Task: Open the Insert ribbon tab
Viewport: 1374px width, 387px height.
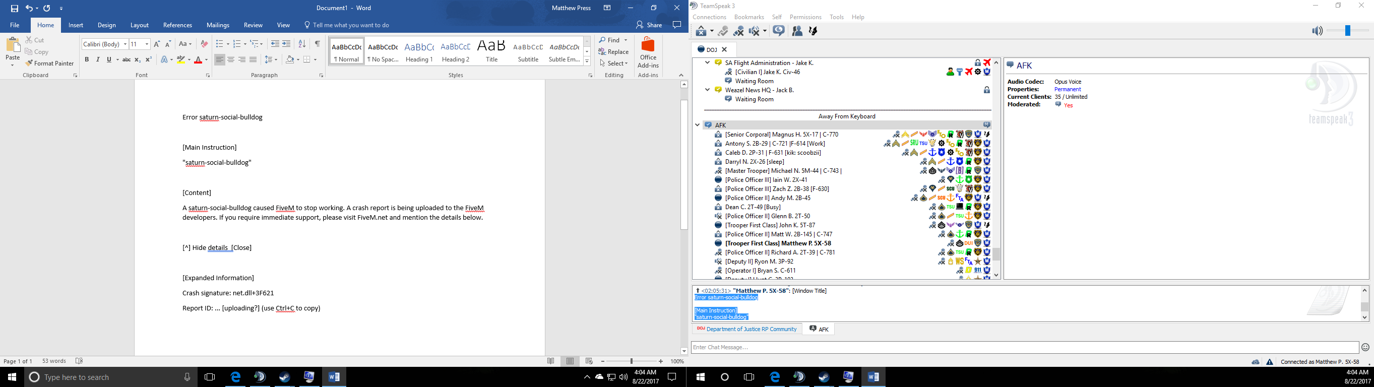Action: tap(76, 25)
